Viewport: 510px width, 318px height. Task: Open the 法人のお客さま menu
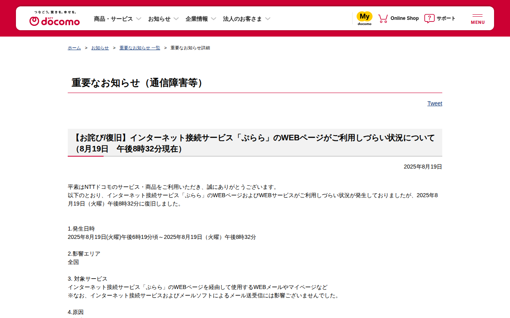[243, 19]
